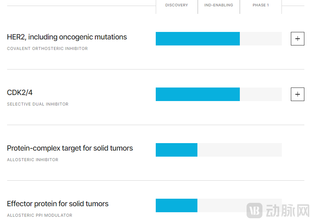Click blue filled Protein-complex target progress bar
Image resolution: width=313 pixels, height=222 pixels.
coord(176,150)
